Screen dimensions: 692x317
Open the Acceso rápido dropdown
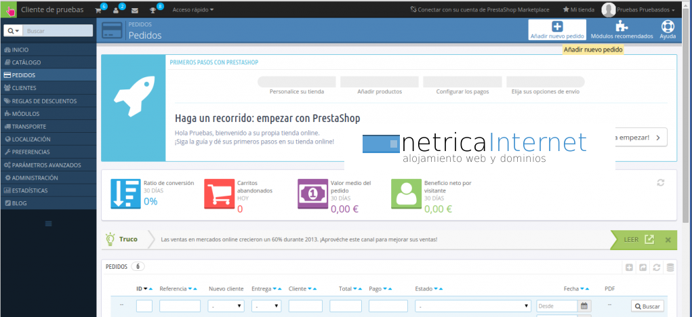[193, 9]
